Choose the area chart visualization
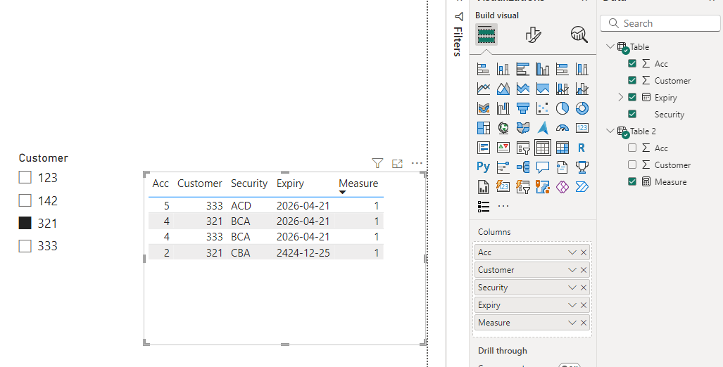This screenshot has height=367, width=723. (503, 89)
